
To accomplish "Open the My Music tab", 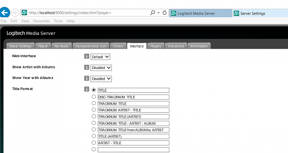I will pos(61,46).
